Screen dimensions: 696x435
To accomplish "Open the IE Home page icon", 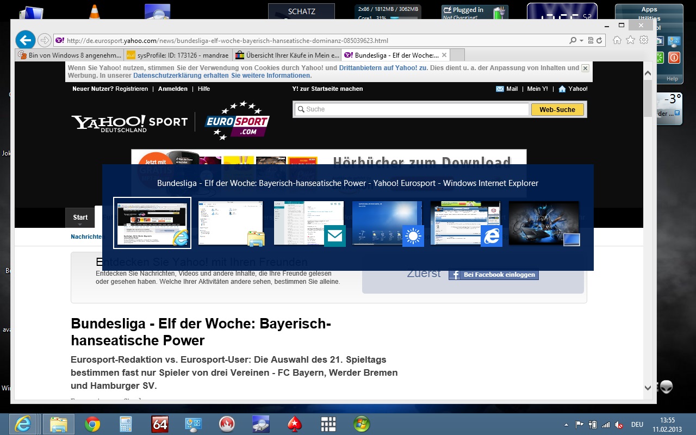I will 617,40.
